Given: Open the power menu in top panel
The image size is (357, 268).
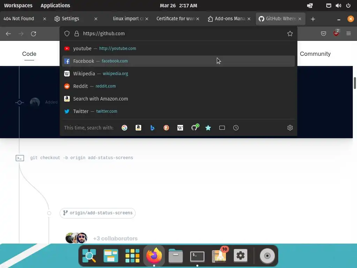Looking at the screenshot, I should pyautogui.click(x=348, y=6).
